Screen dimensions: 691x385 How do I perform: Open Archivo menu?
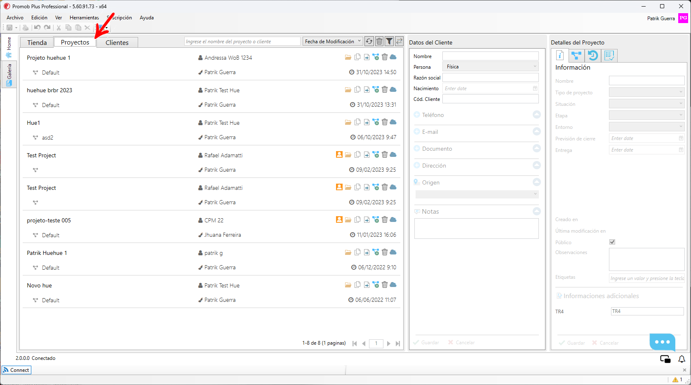(15, 18)
